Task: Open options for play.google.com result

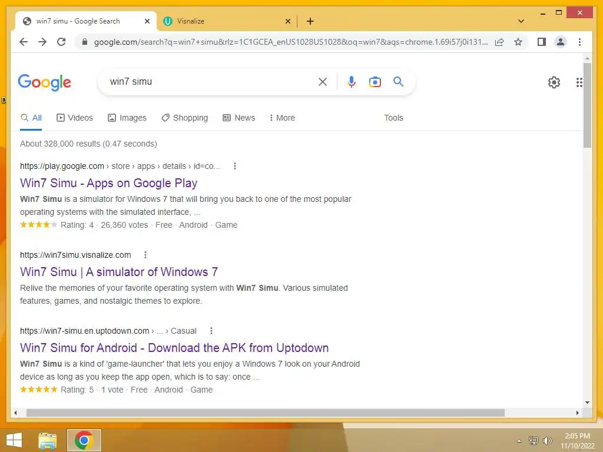Action: pos(235,166)
